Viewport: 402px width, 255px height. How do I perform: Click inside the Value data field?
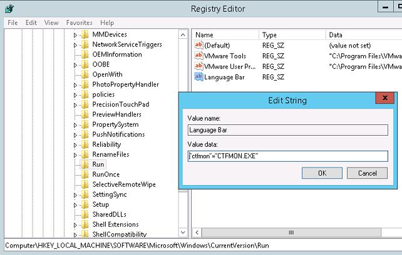pos(288,156)
